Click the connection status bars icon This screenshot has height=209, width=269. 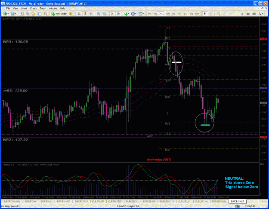point(238,206)
